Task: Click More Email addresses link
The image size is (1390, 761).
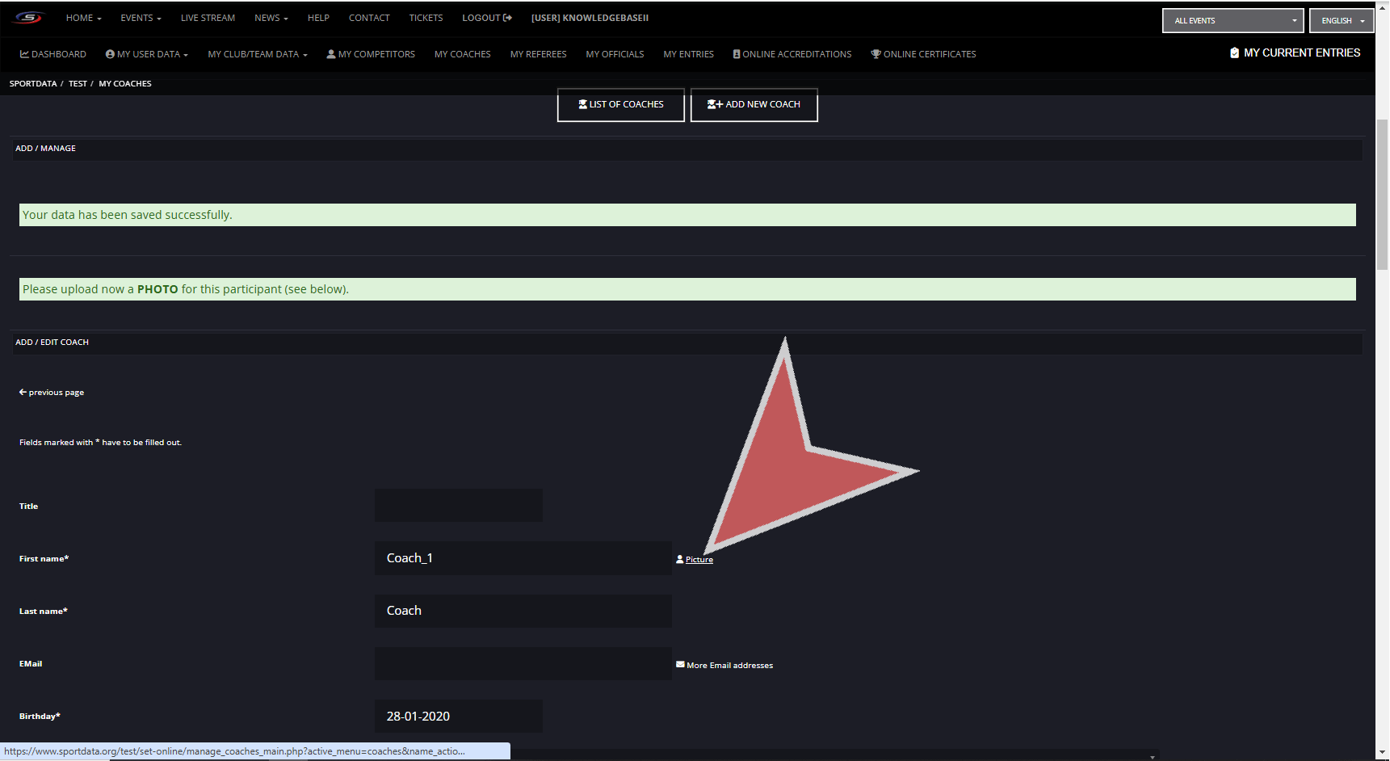Action: coord(729,665)
